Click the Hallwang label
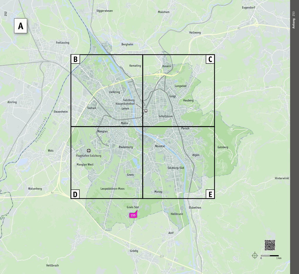This screenshot has height=274, width=299. point(195,33)
